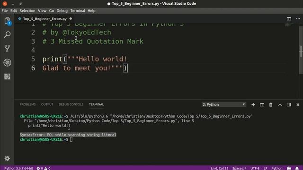Open the Debug menu

[x=62, y=11]
